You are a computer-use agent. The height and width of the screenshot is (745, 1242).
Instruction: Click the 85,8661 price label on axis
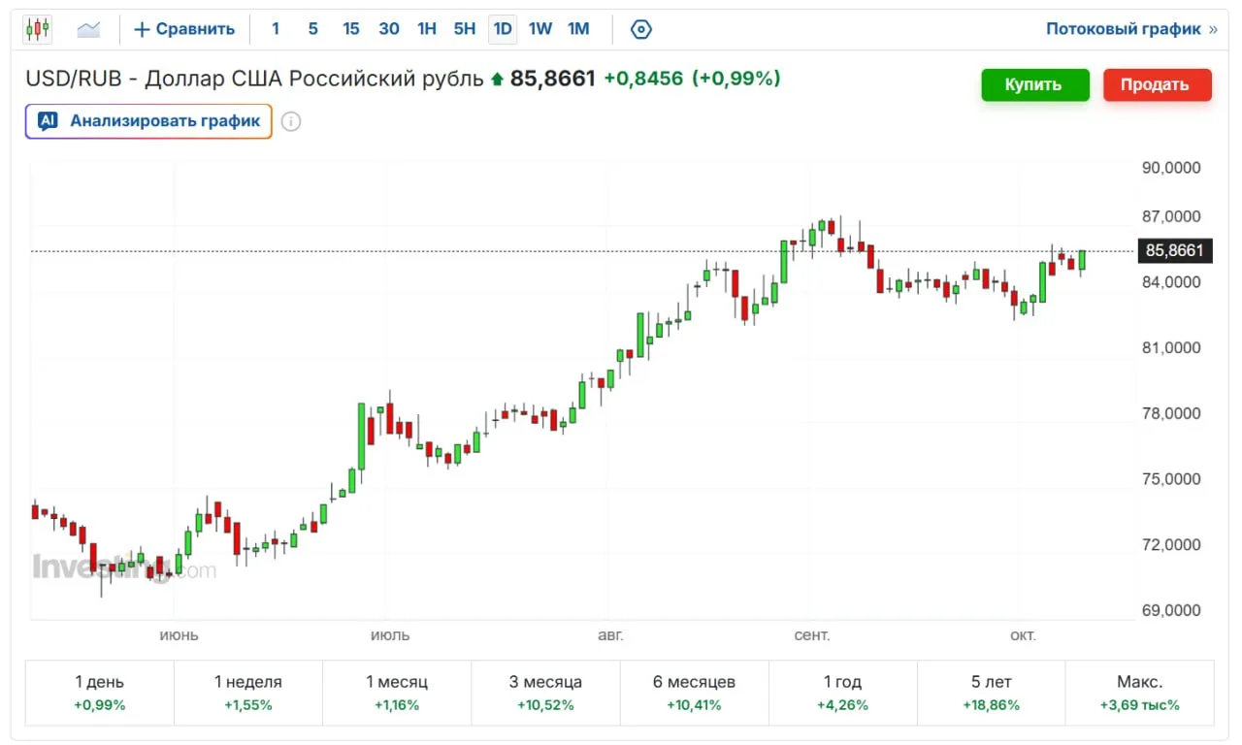coord(1174,251)
